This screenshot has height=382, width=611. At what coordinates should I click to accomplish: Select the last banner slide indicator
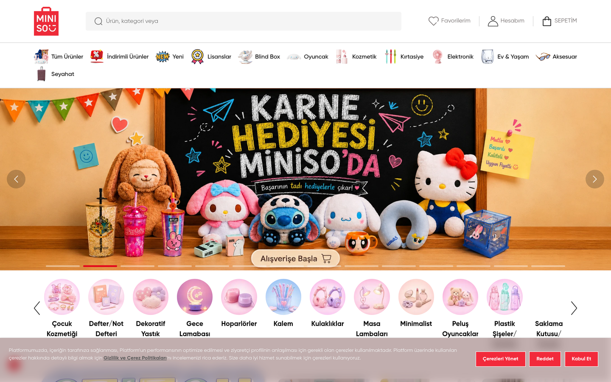pyautogui.click(x=548, y=266)
